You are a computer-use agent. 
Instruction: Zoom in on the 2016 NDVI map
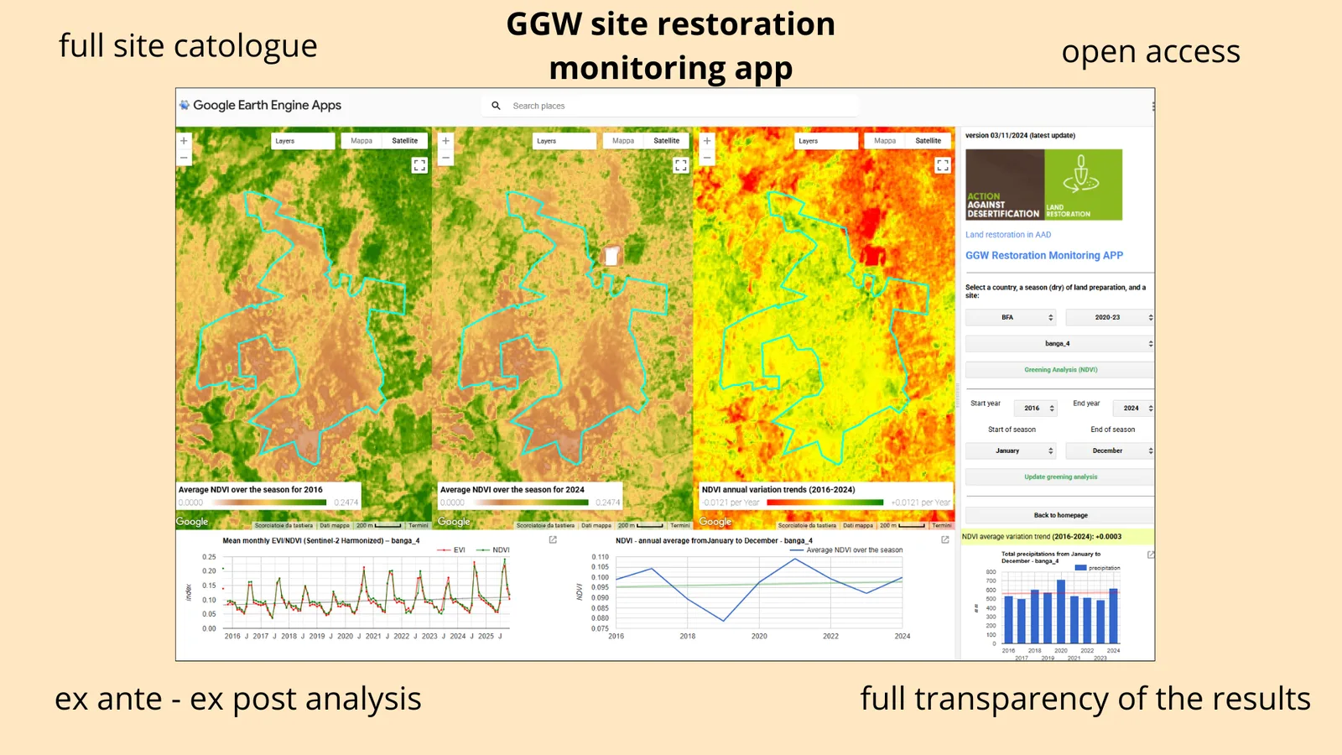pos(184,141)
